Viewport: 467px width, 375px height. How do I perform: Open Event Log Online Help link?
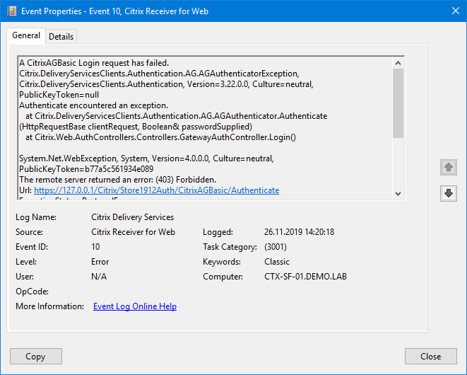pos(135,306)
